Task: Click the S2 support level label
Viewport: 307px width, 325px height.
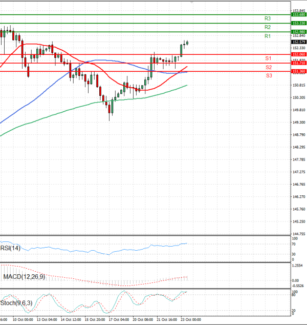Action: (269, 68)
